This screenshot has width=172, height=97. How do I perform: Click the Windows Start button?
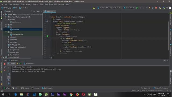pyautogui.click(x=3, y=94)
